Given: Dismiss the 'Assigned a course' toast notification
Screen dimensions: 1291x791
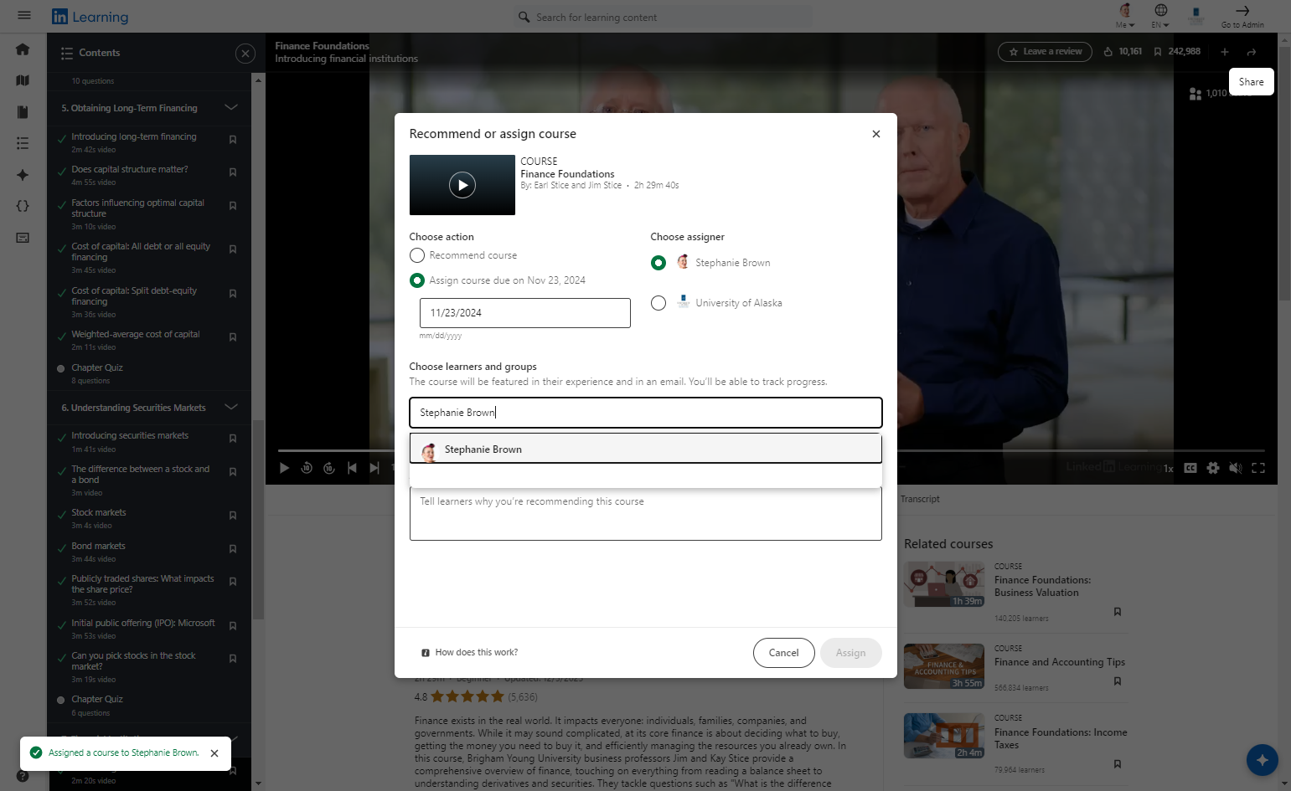Looking at the screenshot, I should click(214, 753).
